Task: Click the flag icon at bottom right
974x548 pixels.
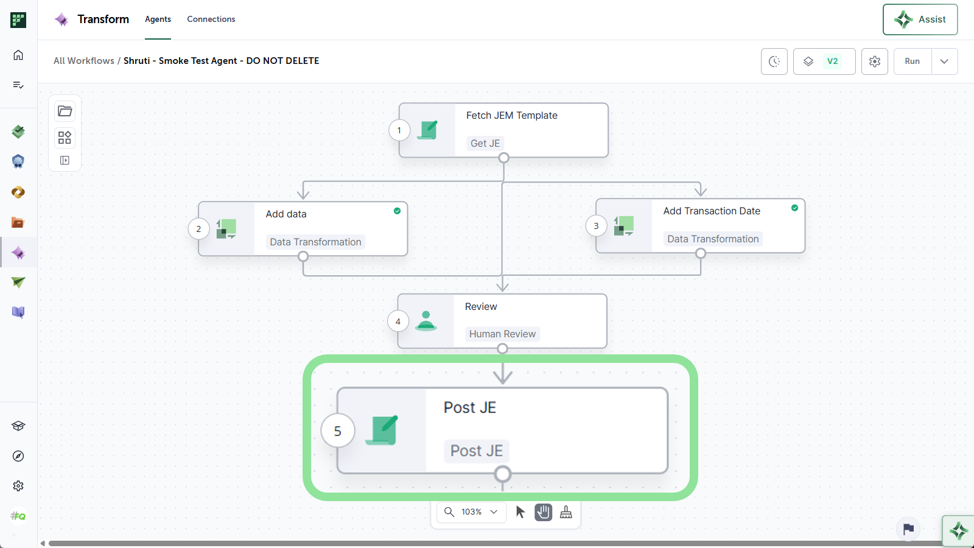Action: pos(908,529)
